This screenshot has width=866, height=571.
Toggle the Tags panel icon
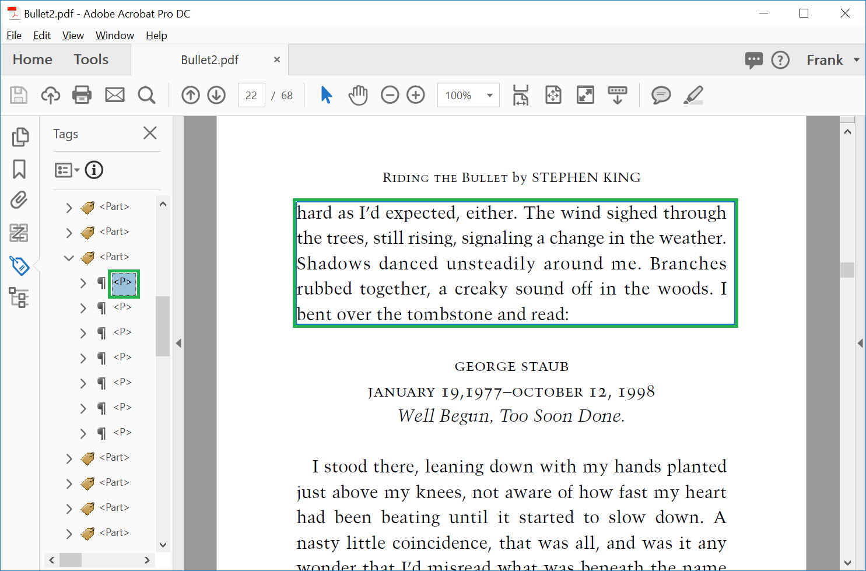[19, 265]
